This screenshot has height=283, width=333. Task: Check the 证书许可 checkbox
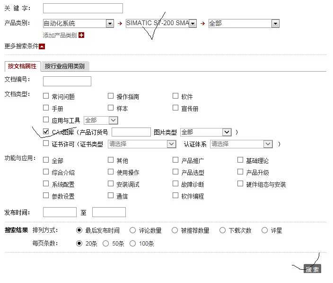[46, 144]
